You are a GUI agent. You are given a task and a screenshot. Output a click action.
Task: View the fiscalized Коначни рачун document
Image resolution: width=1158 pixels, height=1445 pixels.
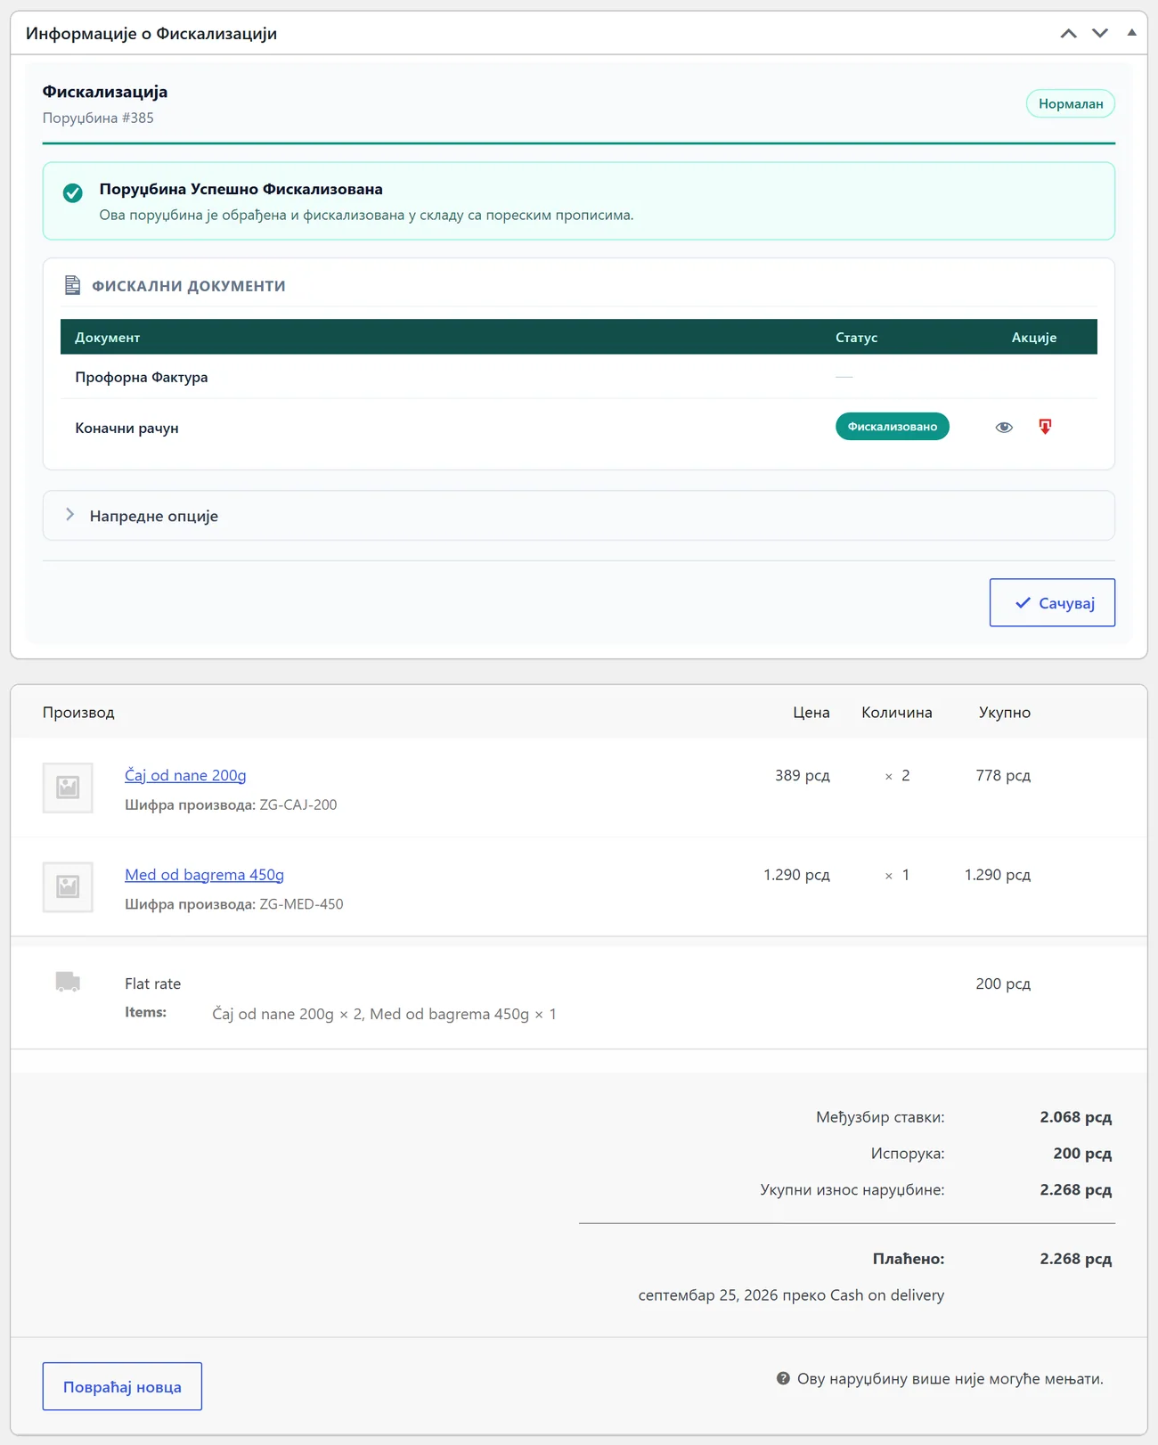[x=1004, y=427]
